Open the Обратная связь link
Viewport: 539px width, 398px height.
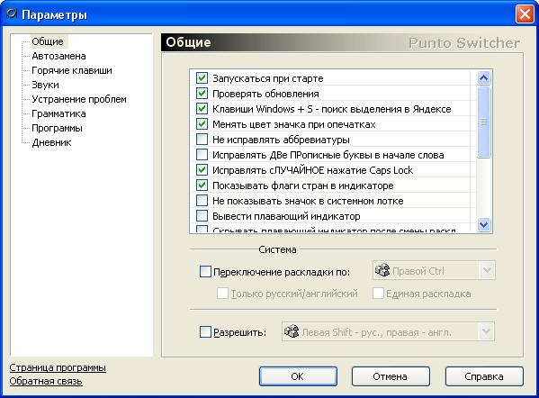coord(46,382)
